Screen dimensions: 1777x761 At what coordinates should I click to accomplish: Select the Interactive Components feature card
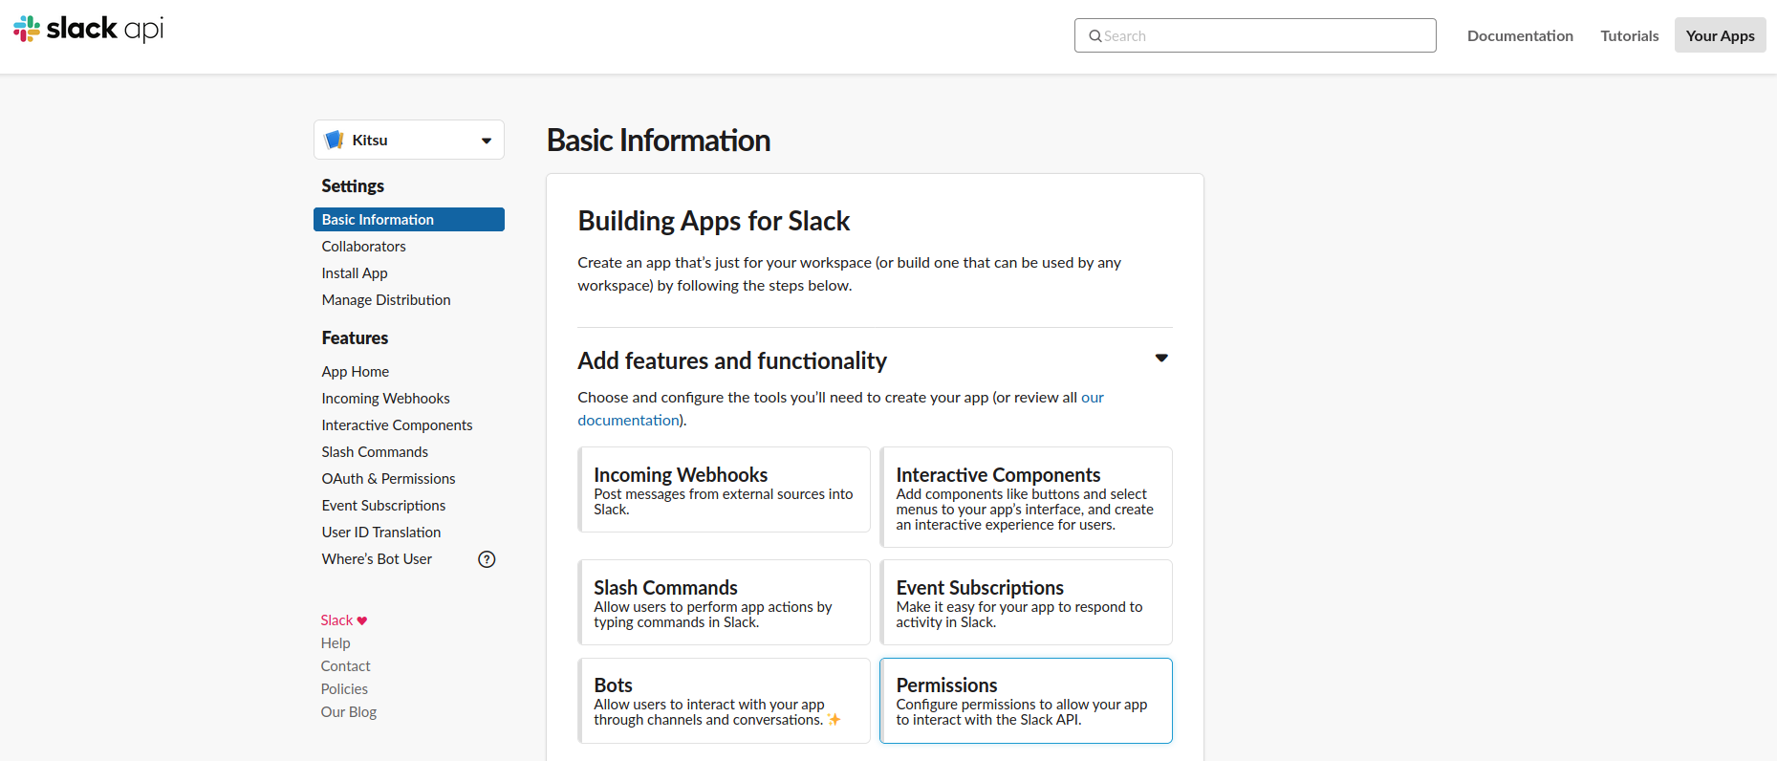[1027, 497]
